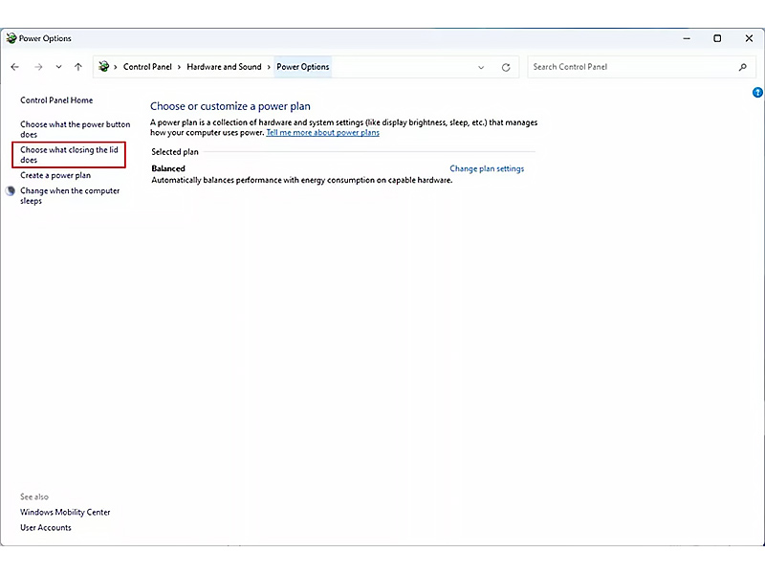Viewport: 765px width, 574px height.
Task: Go back using the back arrow
Action: [15, 67]
